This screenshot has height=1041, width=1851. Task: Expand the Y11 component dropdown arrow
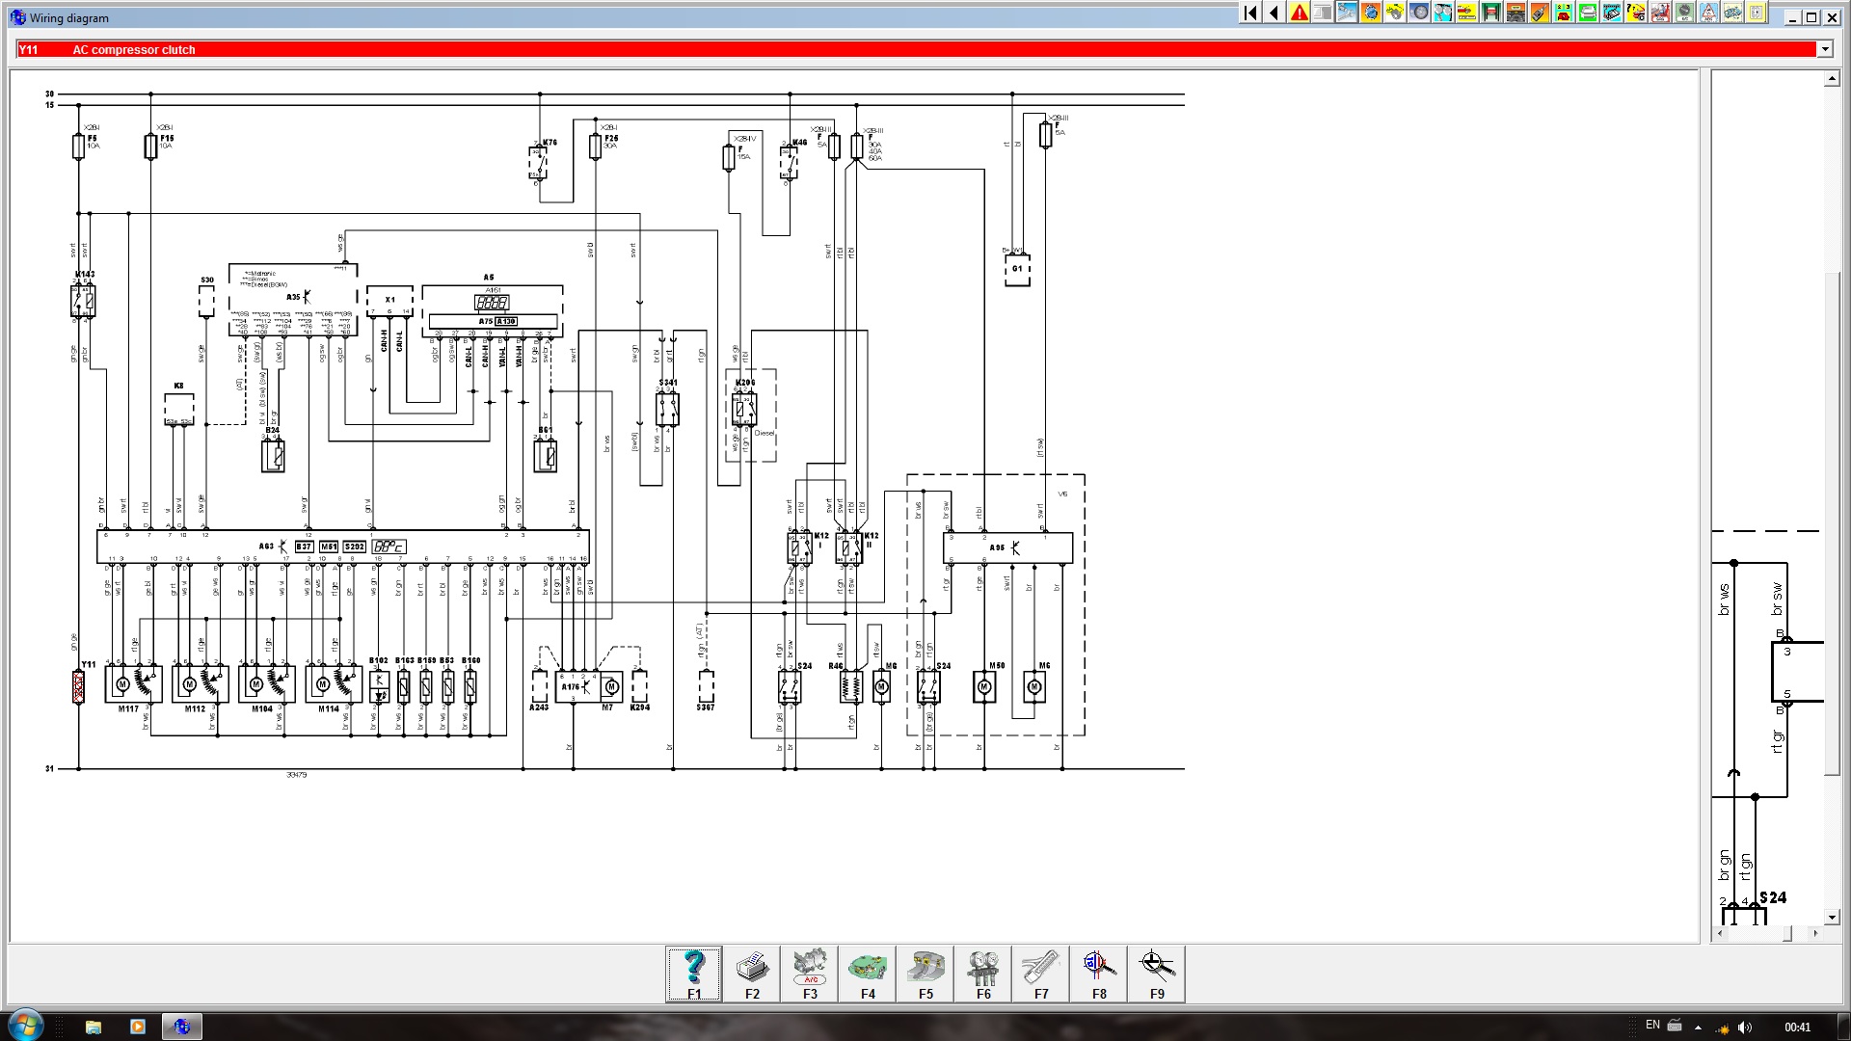[1824, 49]
